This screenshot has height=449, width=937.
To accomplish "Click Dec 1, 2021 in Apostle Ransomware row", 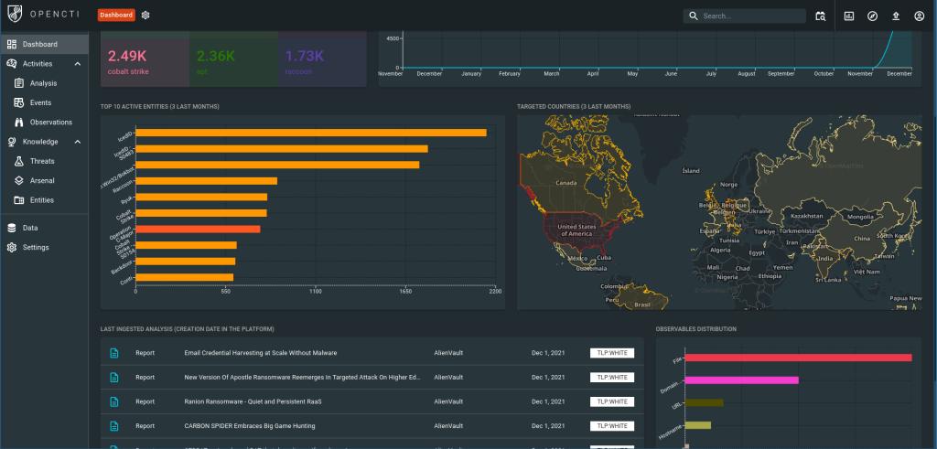I will [x=548, y=378].
